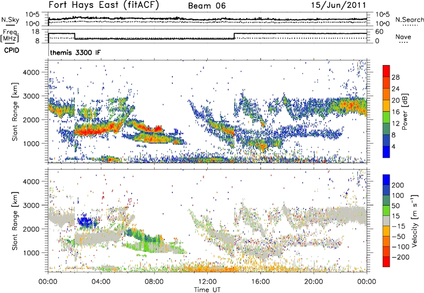This screenshot has width=424, height=293.
Task: Click the "-200" Velocity colorbar tick label
Action: click(x=401, y=257)
